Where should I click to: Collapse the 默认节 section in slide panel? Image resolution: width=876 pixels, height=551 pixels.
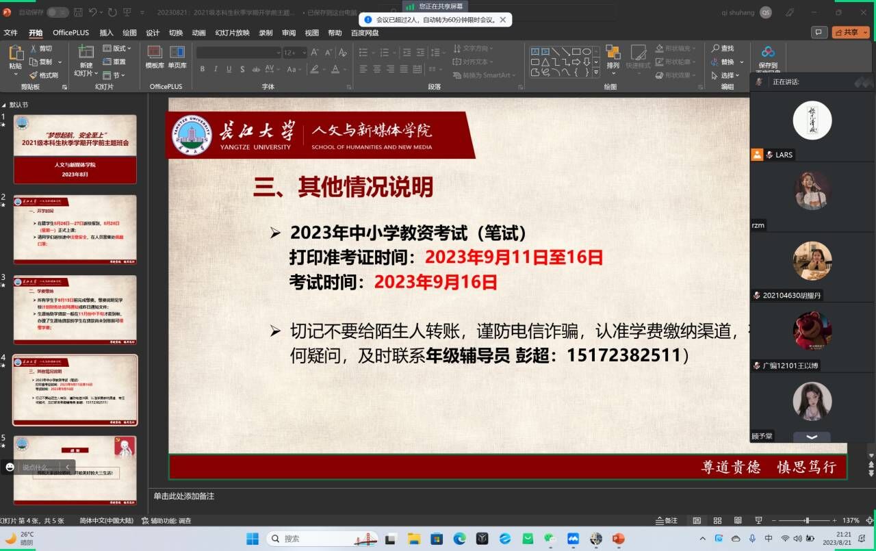5,105
